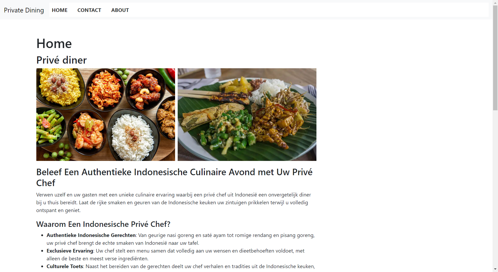
Task: Go to the Contact page
Action: pyautogui.click(x=89, y=10)
